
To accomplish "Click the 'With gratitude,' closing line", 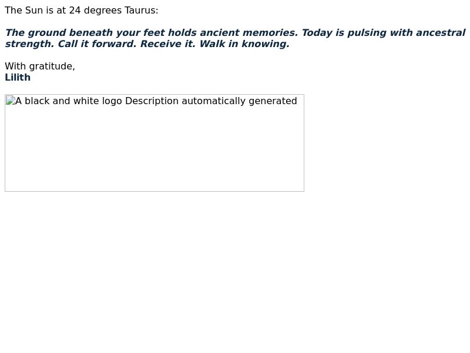I will [40, 66].
